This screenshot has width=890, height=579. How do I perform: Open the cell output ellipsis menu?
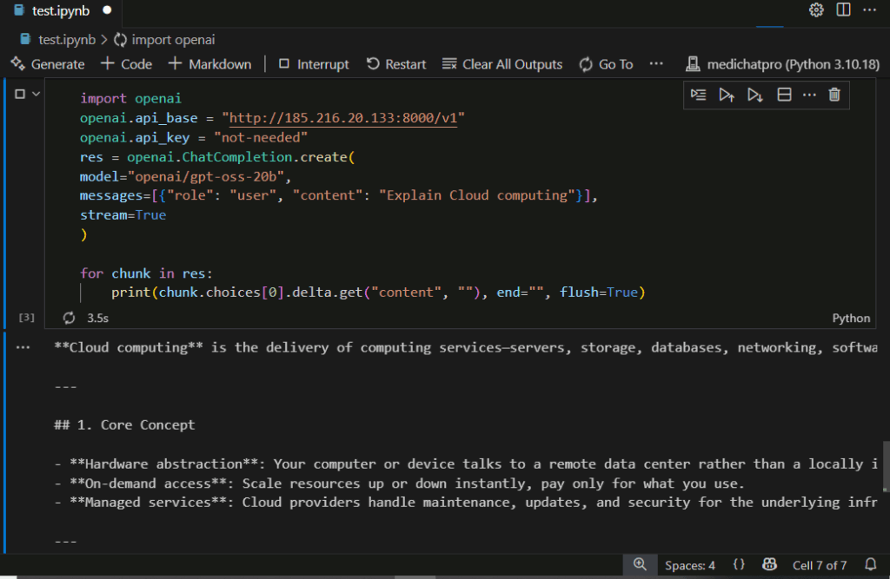pos(23,347)
